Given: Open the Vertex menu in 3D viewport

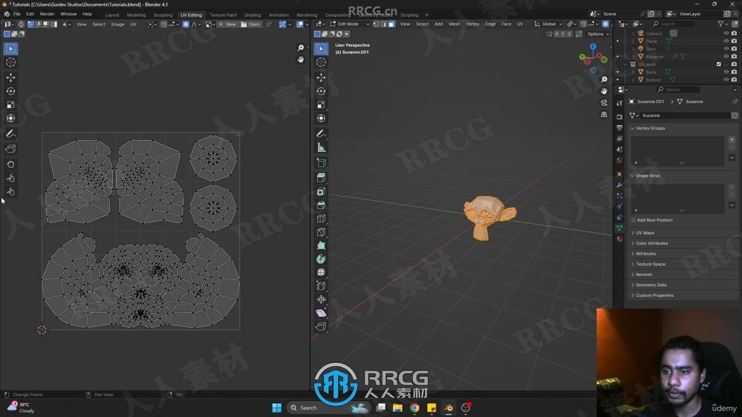Looking at the screenshot, I should coord(472,24).
